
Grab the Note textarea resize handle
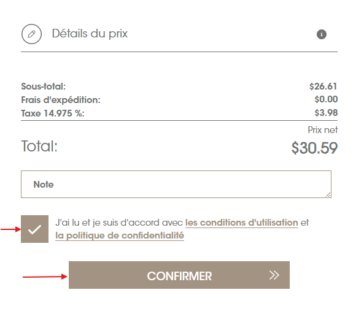point(328,195)
